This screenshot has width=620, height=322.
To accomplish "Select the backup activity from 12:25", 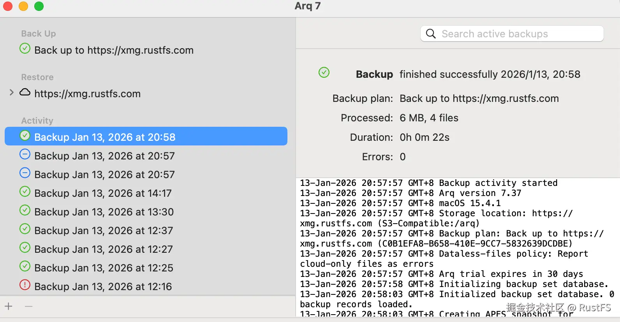I will (x=104, y=268).
